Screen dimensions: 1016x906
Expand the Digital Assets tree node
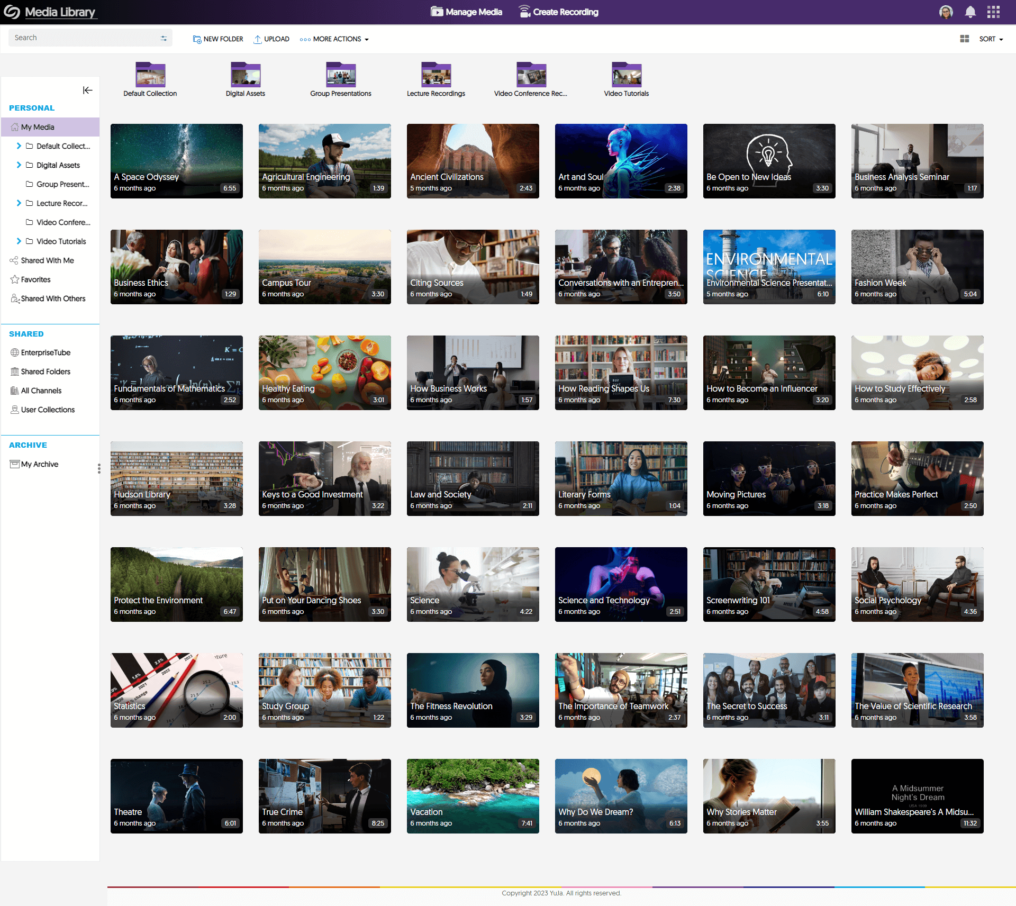[x=19, y=165]
